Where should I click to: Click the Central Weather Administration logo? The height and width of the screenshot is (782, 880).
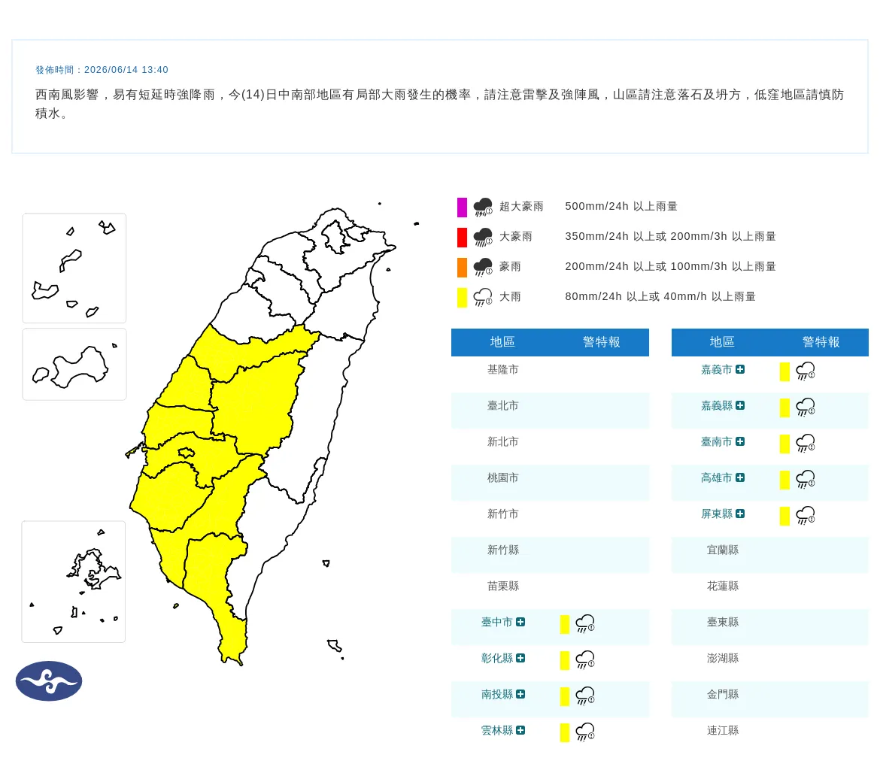(x=49, y=681)
